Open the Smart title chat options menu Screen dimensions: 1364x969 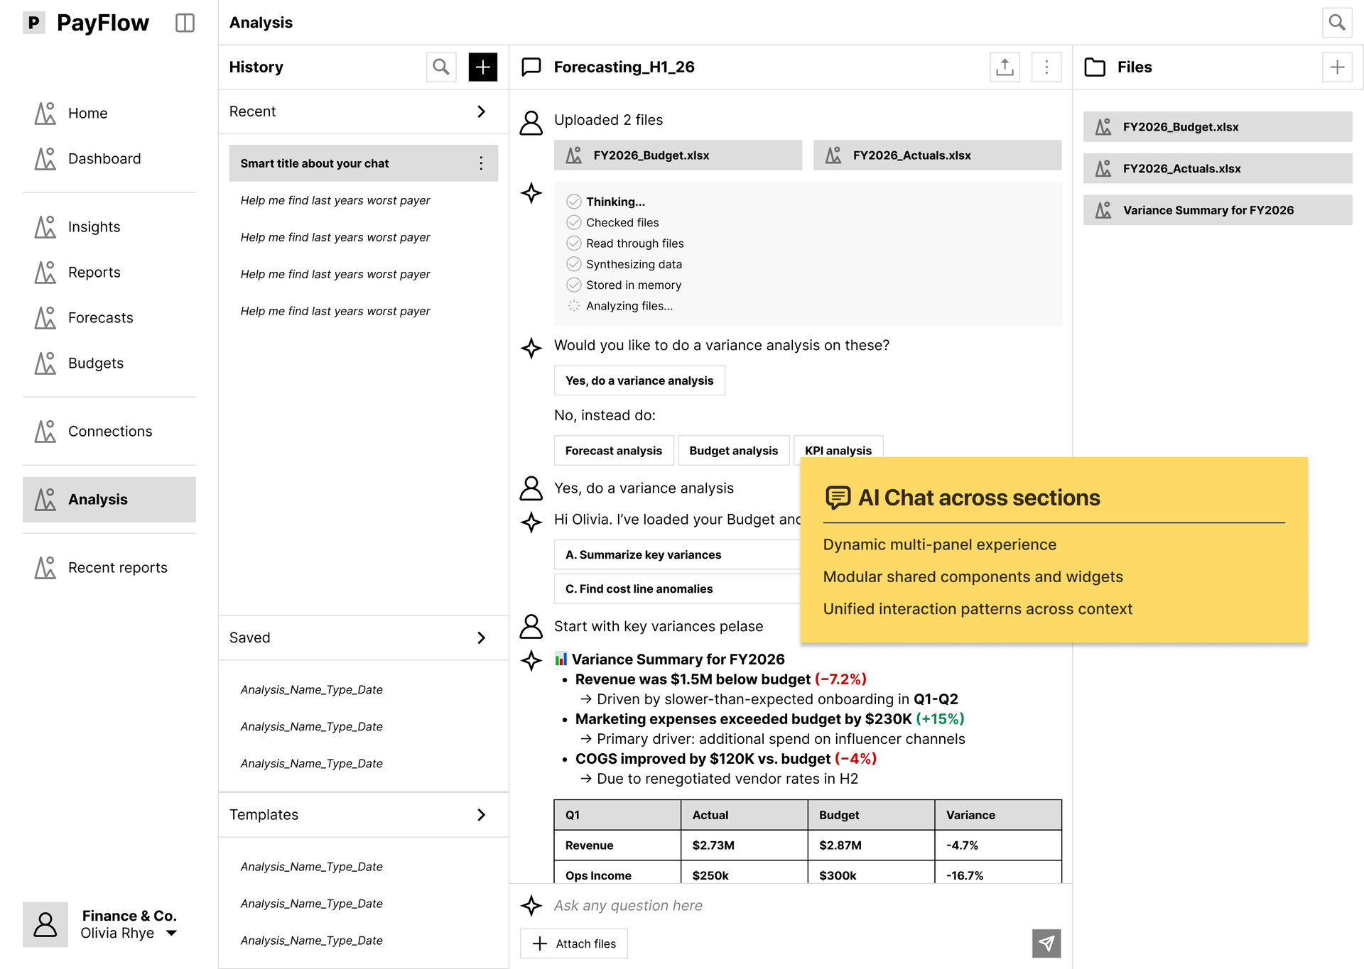coord(481,163)
